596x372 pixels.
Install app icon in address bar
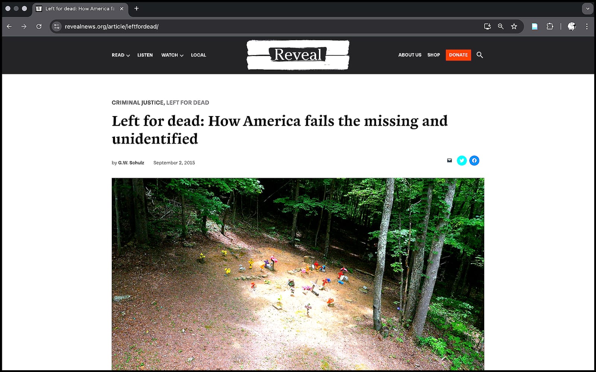point(487,26)
